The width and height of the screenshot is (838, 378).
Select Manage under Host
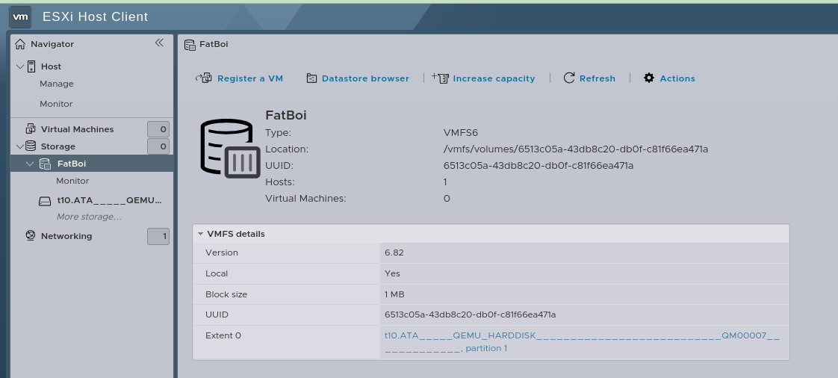tap(57, 84)
